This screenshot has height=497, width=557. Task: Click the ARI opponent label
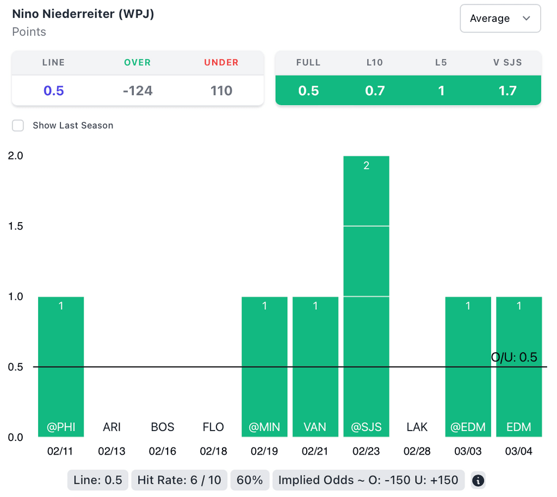pos(112,427)
